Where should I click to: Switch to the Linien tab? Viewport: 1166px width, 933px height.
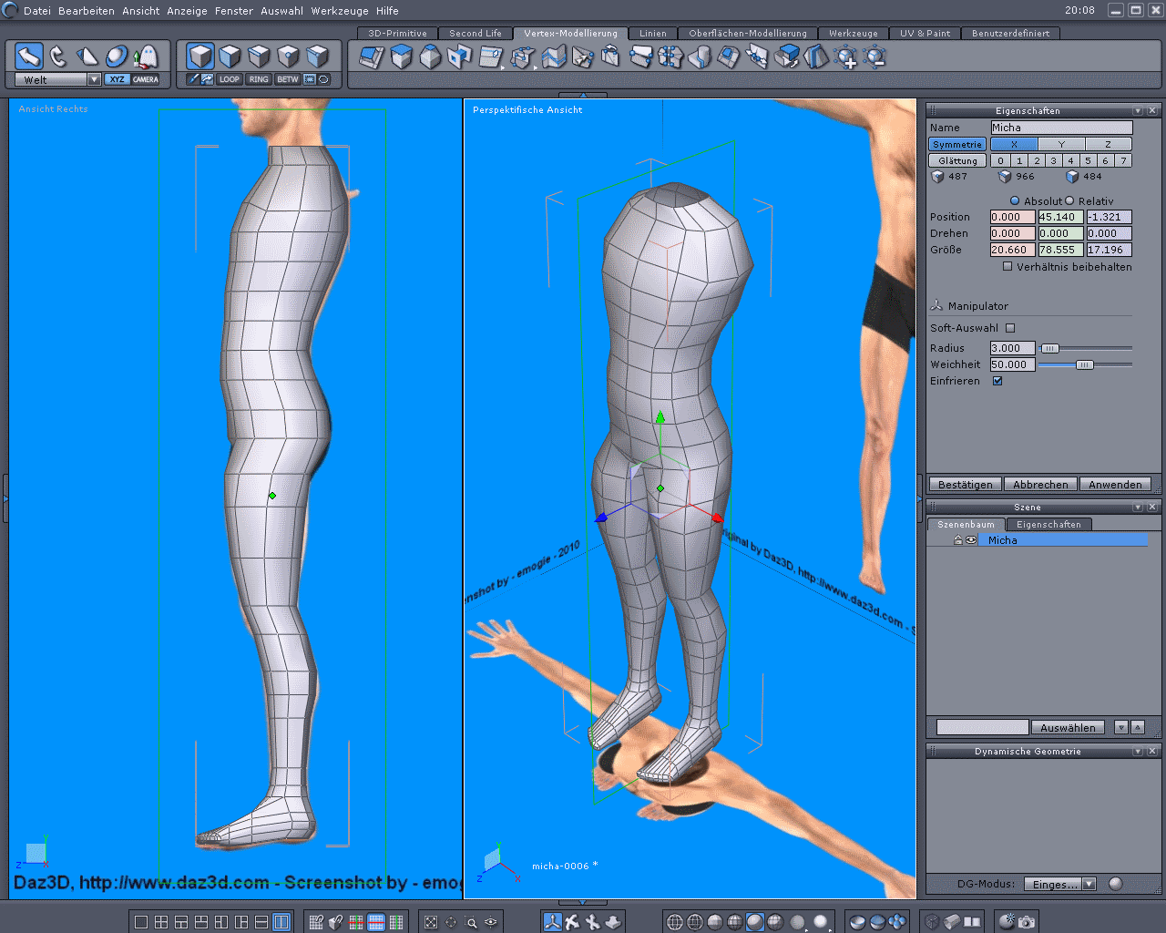coord(652,33)
